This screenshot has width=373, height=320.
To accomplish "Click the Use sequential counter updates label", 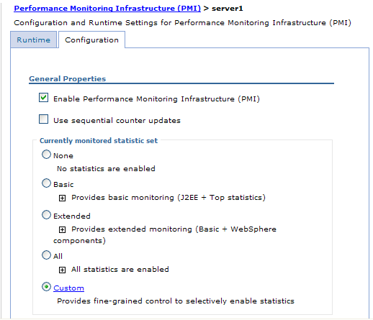I will click(x=117, y=121).
